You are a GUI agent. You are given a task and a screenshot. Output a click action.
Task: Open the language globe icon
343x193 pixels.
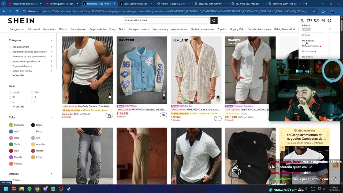click(329, 21)
